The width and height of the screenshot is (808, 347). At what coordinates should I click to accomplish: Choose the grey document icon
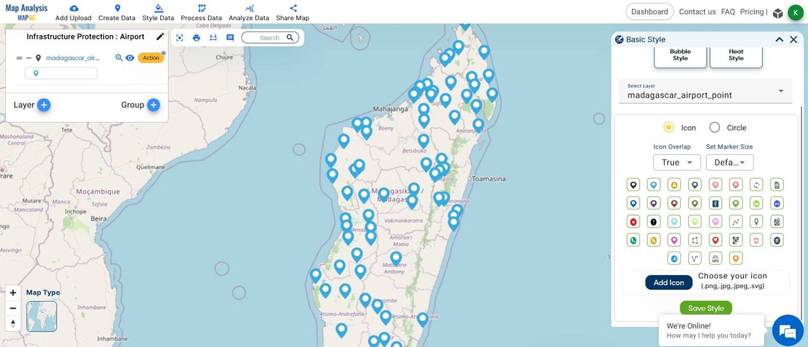(x=777, y=185)
